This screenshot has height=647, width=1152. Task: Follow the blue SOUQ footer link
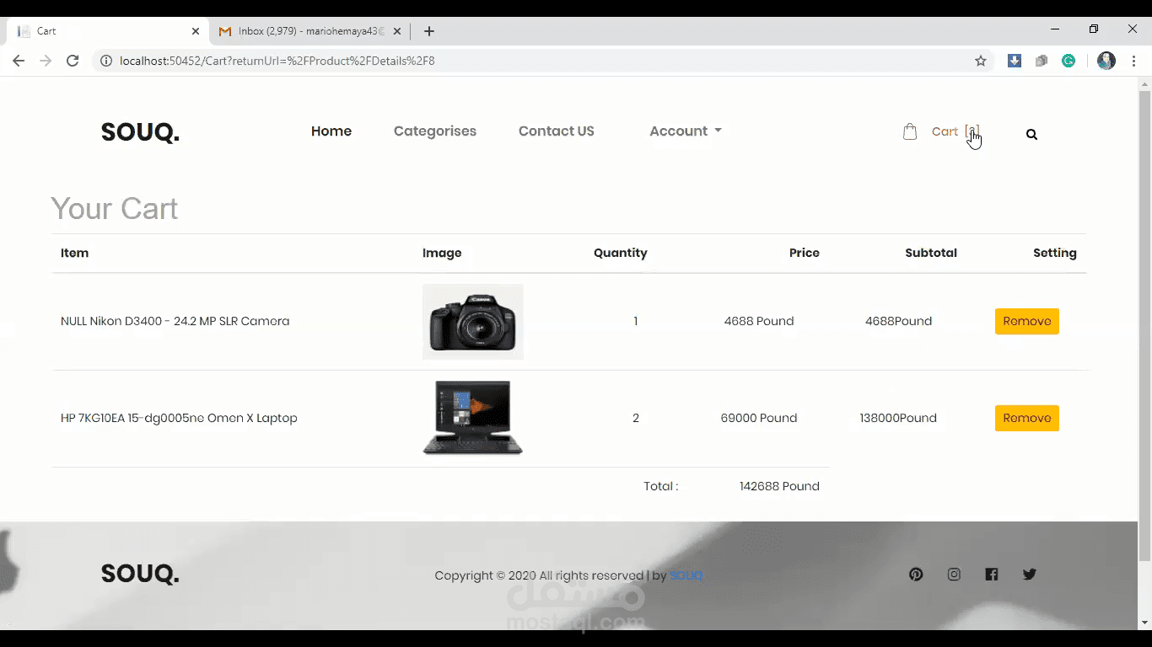pyautogui.click(x=686, y=575)
